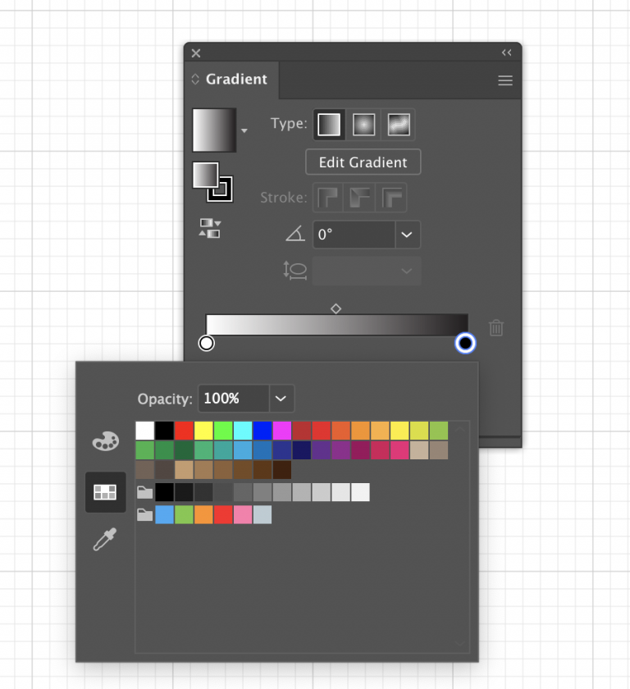Click the gradient midpoint diamond marker

(x=336, y=308)
